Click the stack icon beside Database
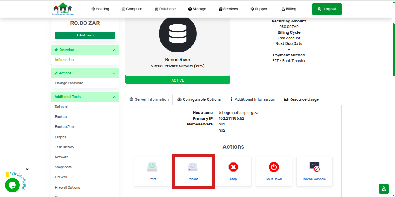Image resolution: width=395 pixels, height=197 pixels. point(156,9)
